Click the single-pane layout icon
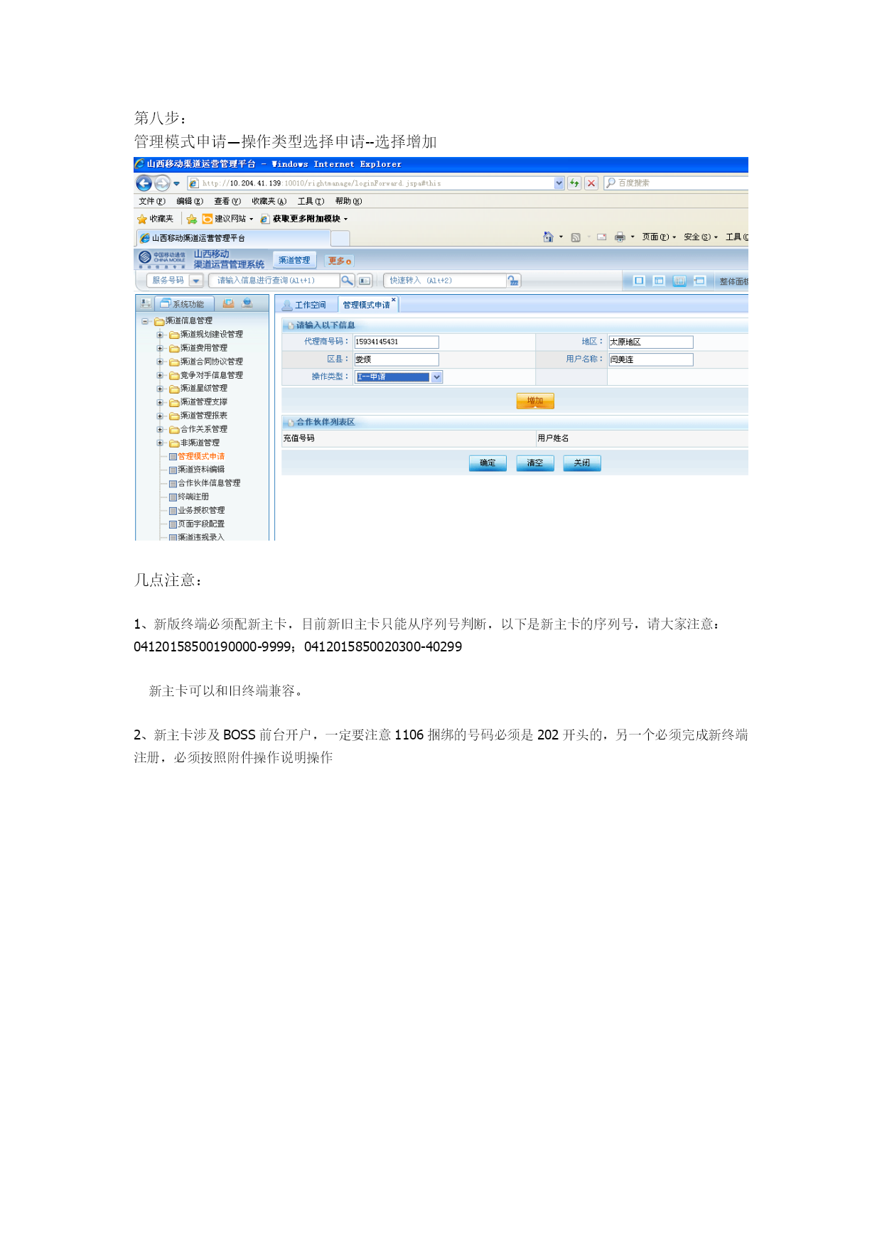The image size is (882, 1246). pyautogui.click(x=639, y=281)
